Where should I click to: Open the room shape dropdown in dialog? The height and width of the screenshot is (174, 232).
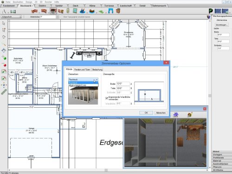click(x=83, y=79)
